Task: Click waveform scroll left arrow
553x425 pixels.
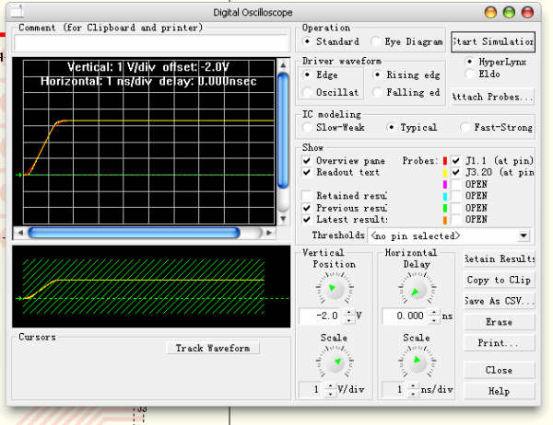Action: pyautogui.click(x=20, y=233)
